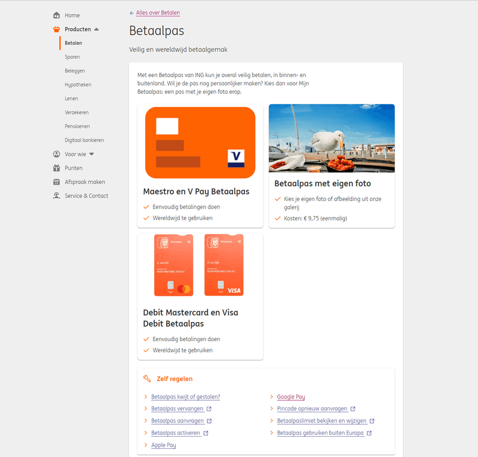Image resolution: width=478 pixels, height=457 pixels.
Task: Collapse the Producten menu arrow
Action: [96, 29]
